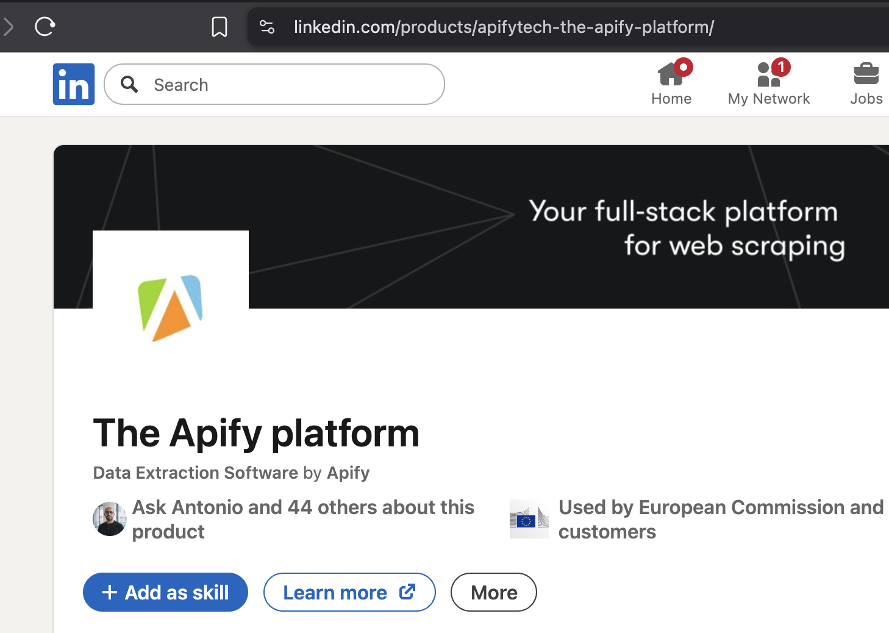The width and height of the screenshot is (889, 633).
Task: Reload the page with the browser refresh icon
Action: point(45,26)
